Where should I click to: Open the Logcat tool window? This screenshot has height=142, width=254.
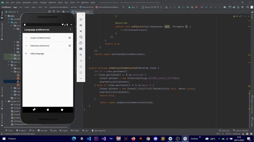(63, 131)
